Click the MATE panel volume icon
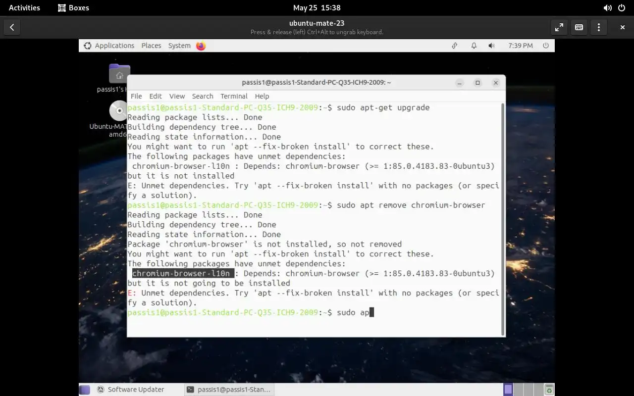The width and height of the screenshot is (634, 396). [x=491, y=46]
